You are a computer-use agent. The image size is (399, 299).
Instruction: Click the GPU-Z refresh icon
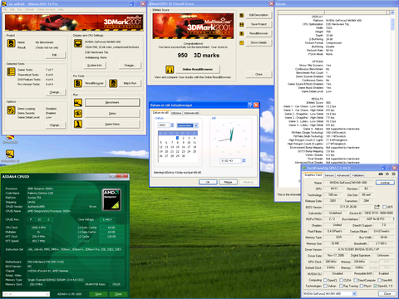387,174
